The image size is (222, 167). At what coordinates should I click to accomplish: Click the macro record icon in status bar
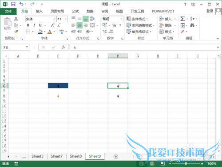point(16,163)
